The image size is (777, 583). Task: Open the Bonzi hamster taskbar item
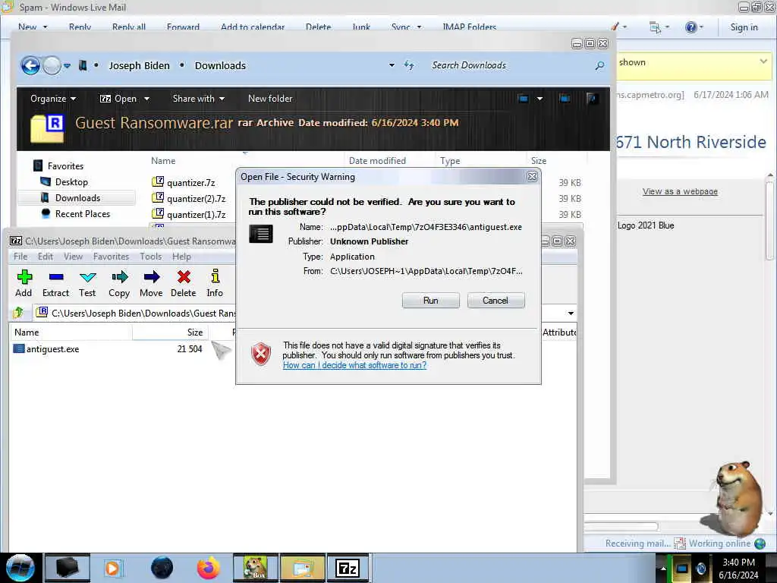point(255,568)
